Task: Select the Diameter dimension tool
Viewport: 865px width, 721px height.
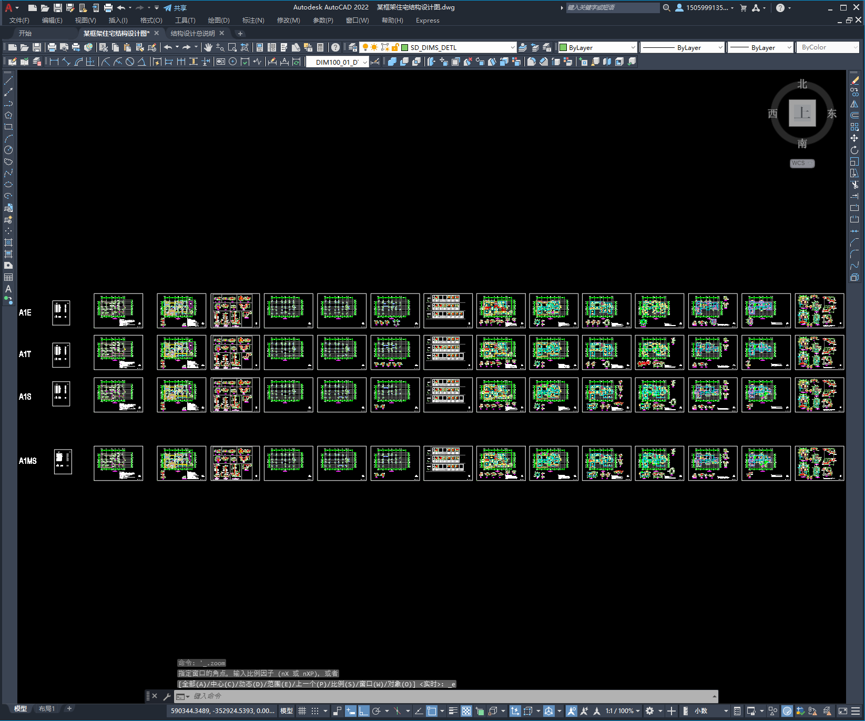Action: (130, 62)
